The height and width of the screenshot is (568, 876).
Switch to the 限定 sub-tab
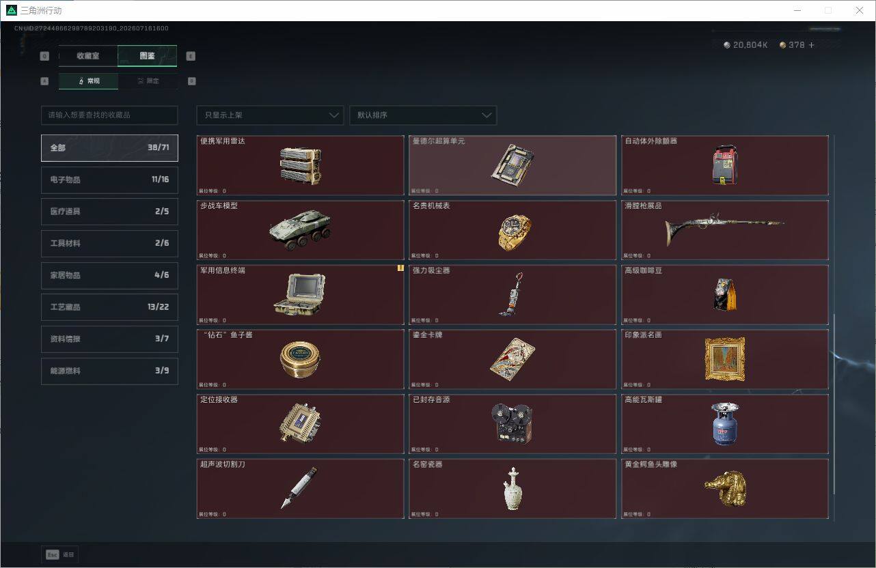click(x=148, y=81)
